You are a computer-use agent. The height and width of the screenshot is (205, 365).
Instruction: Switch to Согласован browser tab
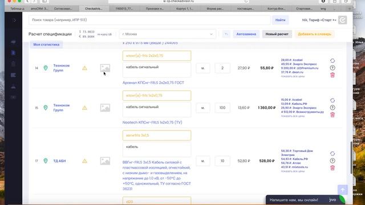[x=63, y=9]
